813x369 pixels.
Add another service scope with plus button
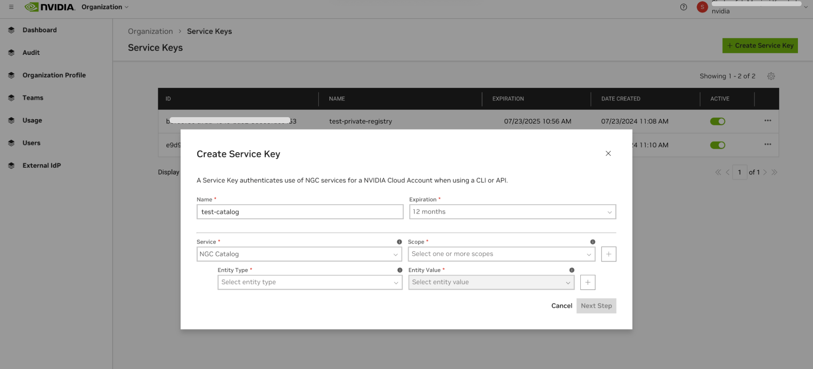click(609, 254)
